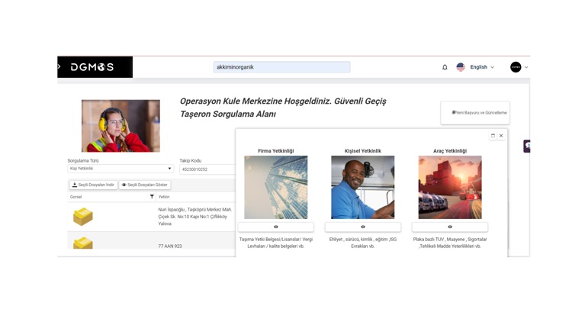Click the Operasyon Kule Merkezine heading
Viewport: 572px width, 322px height.
pos(283,108)
